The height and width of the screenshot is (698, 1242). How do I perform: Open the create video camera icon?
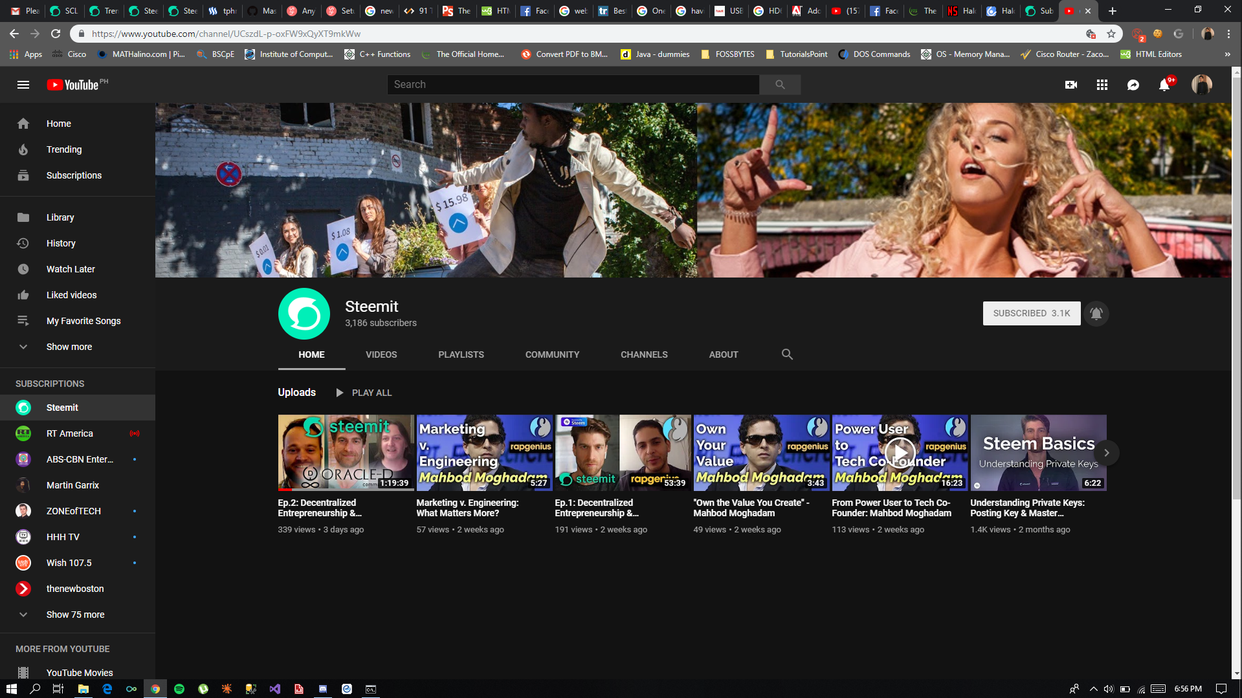click(x=1071, y=85)
